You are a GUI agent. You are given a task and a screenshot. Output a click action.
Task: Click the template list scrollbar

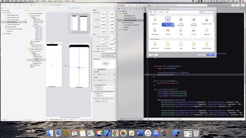(x=214, y=18)
